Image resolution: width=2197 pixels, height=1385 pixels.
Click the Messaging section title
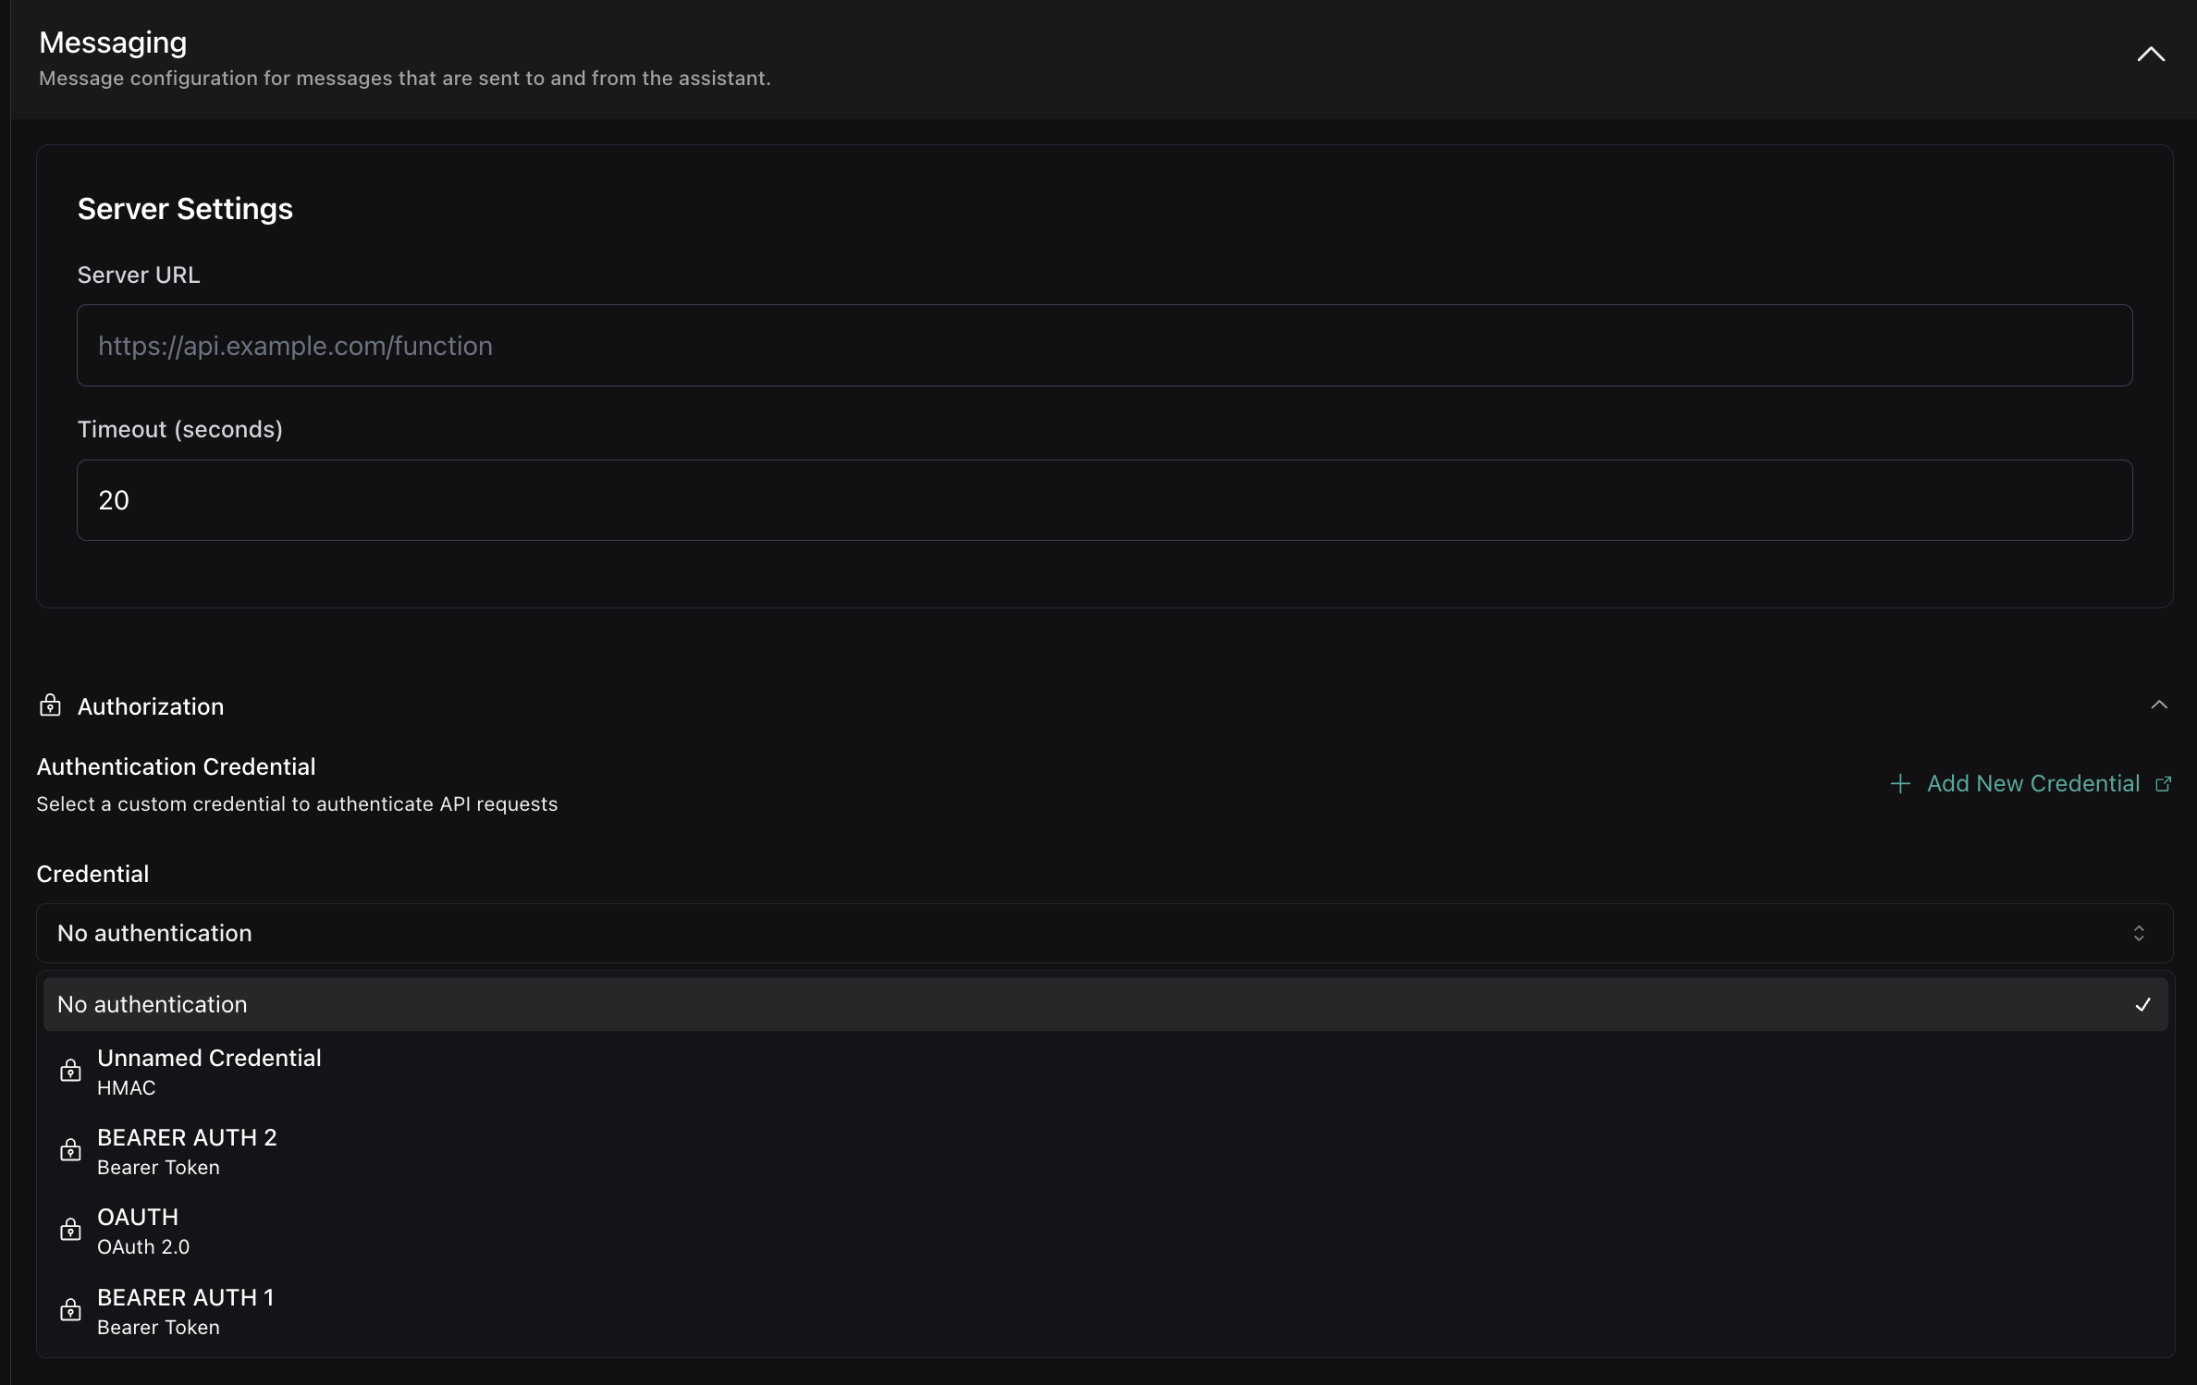pos(113,43)
